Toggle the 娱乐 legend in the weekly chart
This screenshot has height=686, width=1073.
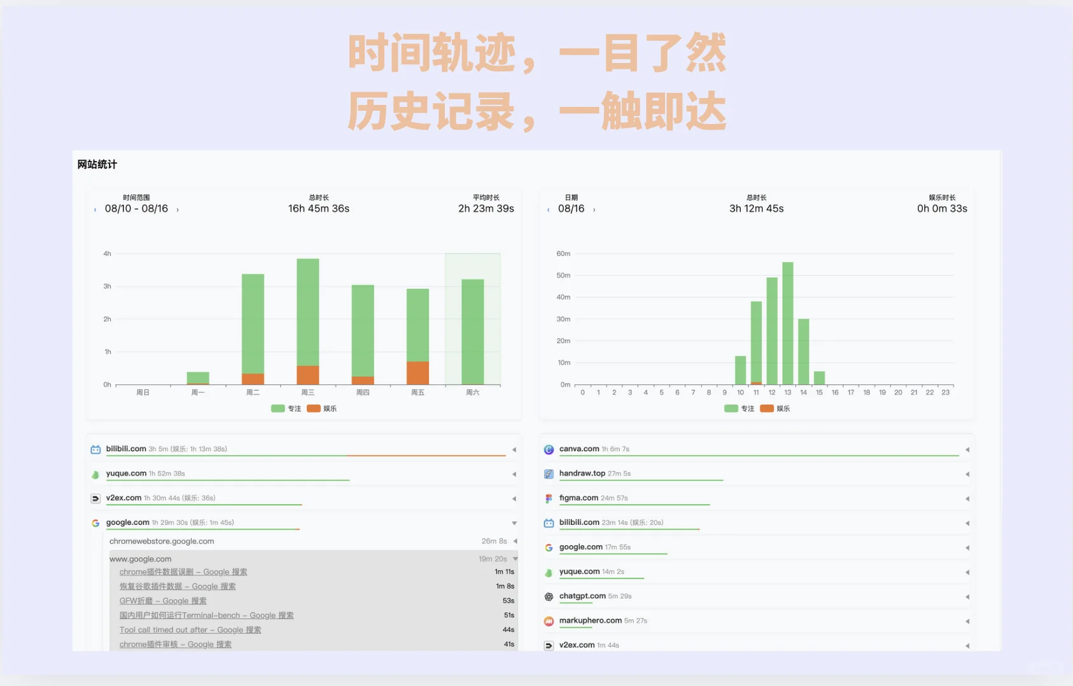(325, 408)
